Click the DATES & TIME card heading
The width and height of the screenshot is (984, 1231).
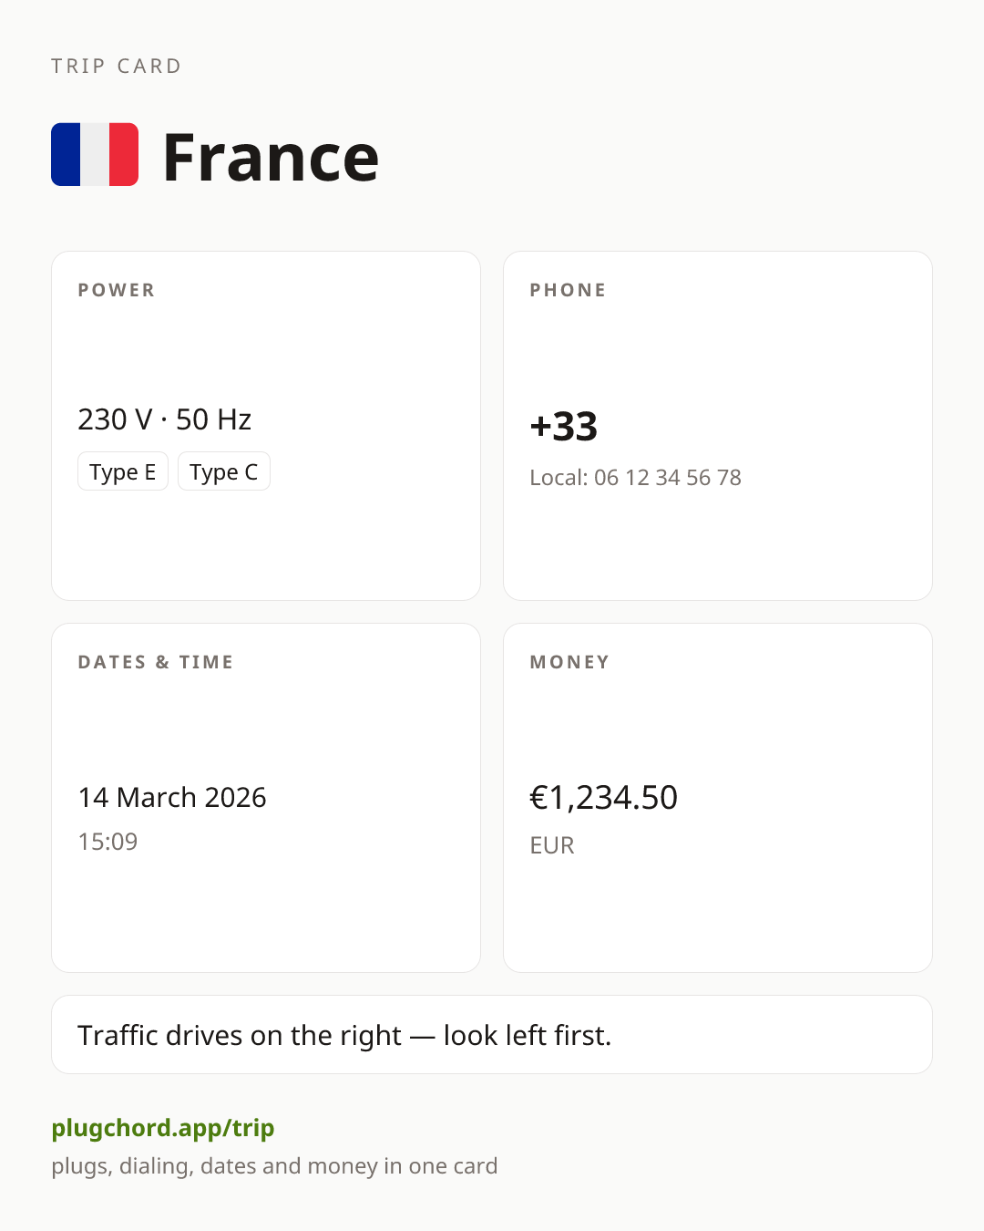156,662
